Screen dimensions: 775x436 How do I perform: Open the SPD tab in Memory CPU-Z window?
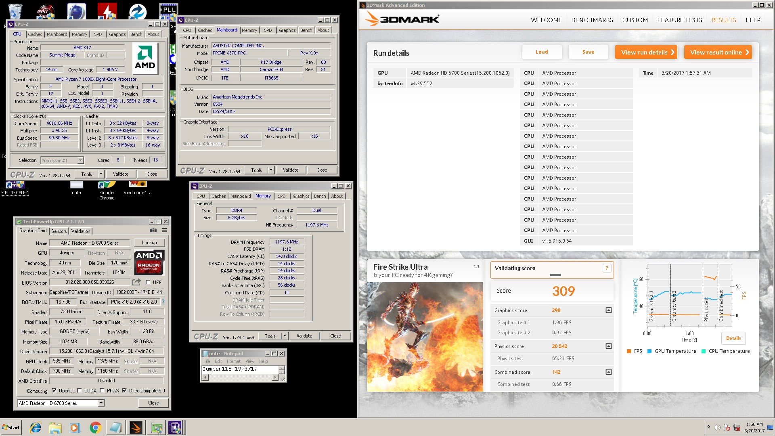(281, 196)
